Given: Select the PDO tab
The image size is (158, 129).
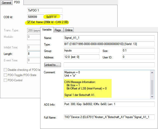Looking at the screenshot, I should pos(17,2).
